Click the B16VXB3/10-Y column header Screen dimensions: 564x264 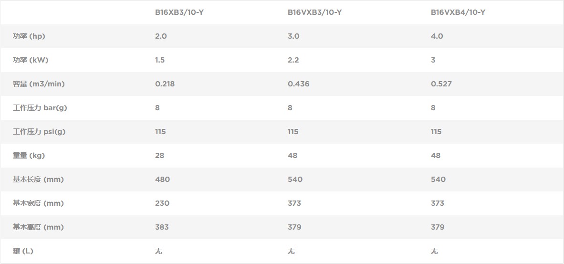315,12
